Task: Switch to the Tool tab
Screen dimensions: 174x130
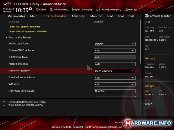Action: [121, 16]
